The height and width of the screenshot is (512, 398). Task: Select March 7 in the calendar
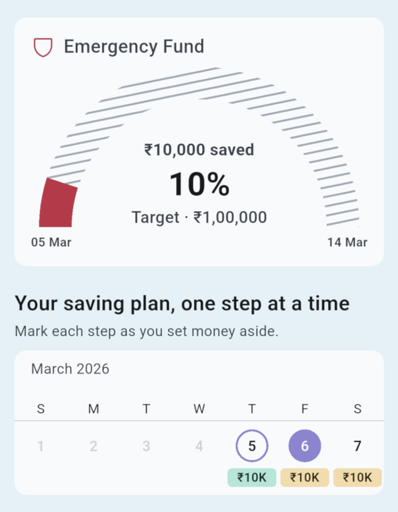(x=357, y=446)
